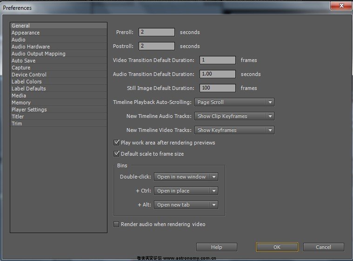The height and width of the screenshot is (261, 353).
Task: Open Timeline Playback Auto-Scrolling dropdown
Action: tap(234, 102)
